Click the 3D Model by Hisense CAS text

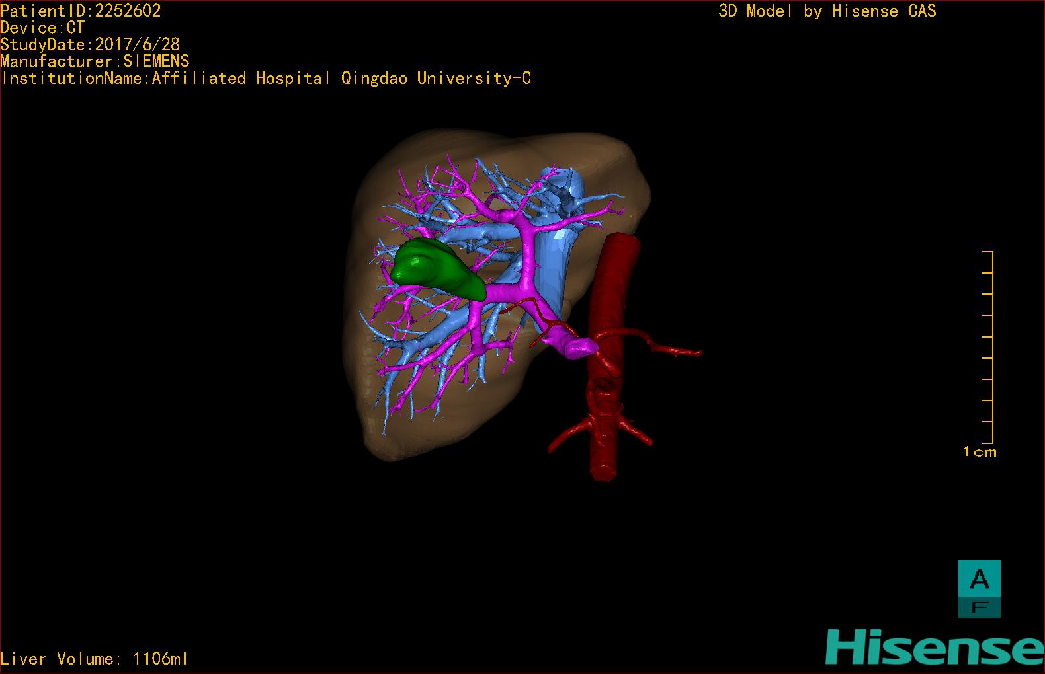point(827,11)
